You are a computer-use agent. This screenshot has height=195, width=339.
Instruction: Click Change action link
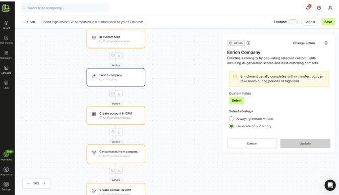click(x=304, y=43)
